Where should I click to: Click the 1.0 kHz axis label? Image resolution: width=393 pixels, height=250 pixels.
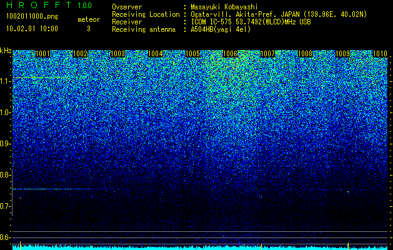(x=6, y=112)
